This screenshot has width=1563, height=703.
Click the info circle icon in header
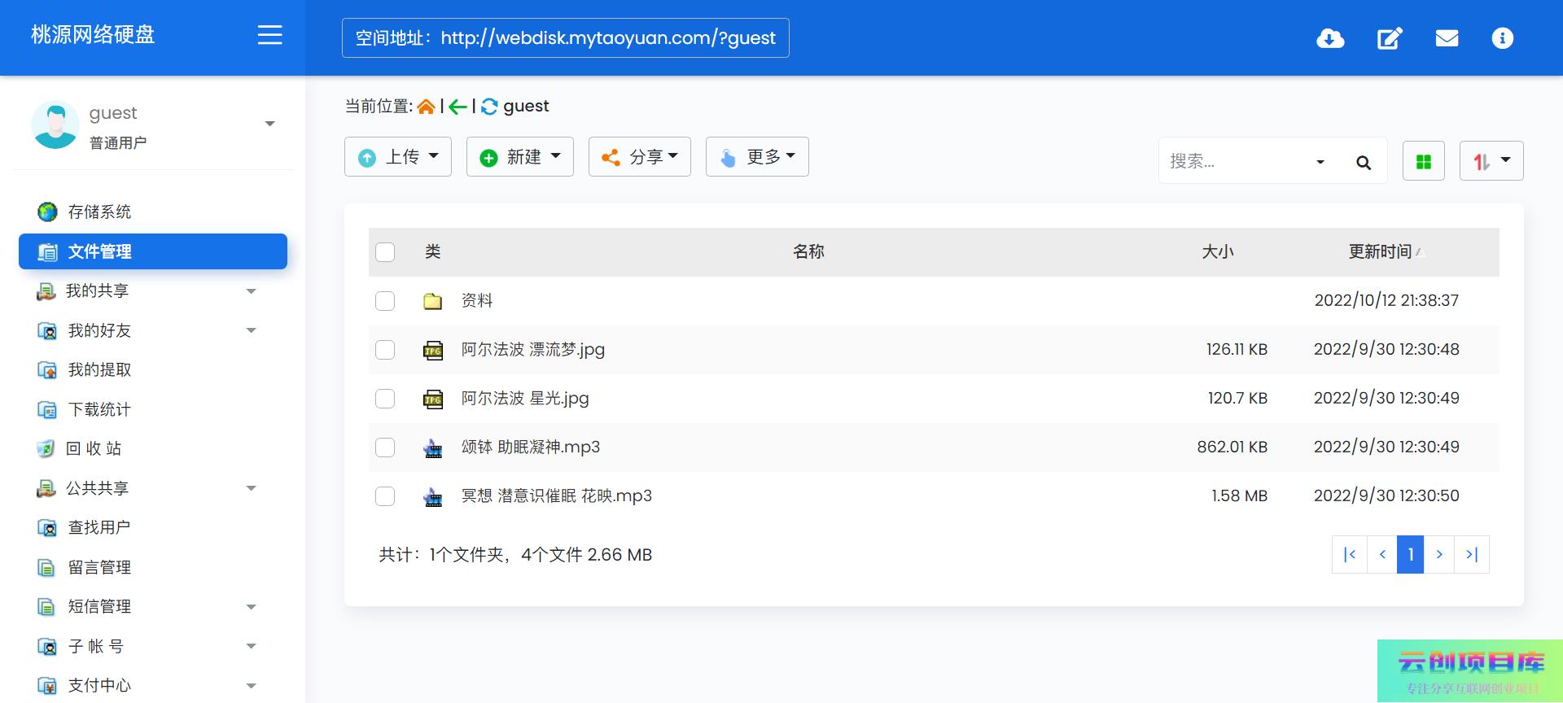tap(1502, 38)
